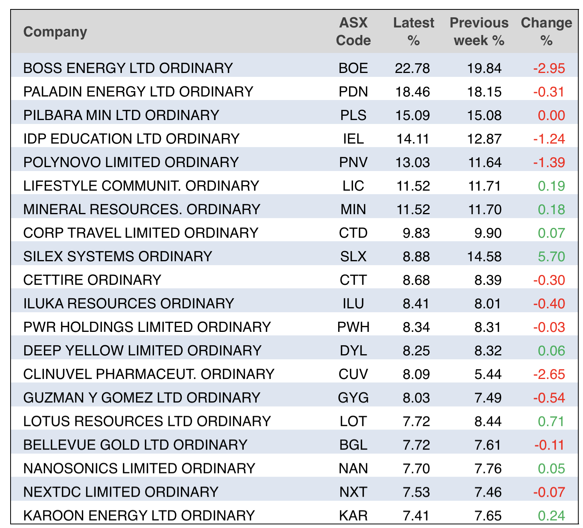Click the Company column header
583x528 pixels.
(55, 32)
